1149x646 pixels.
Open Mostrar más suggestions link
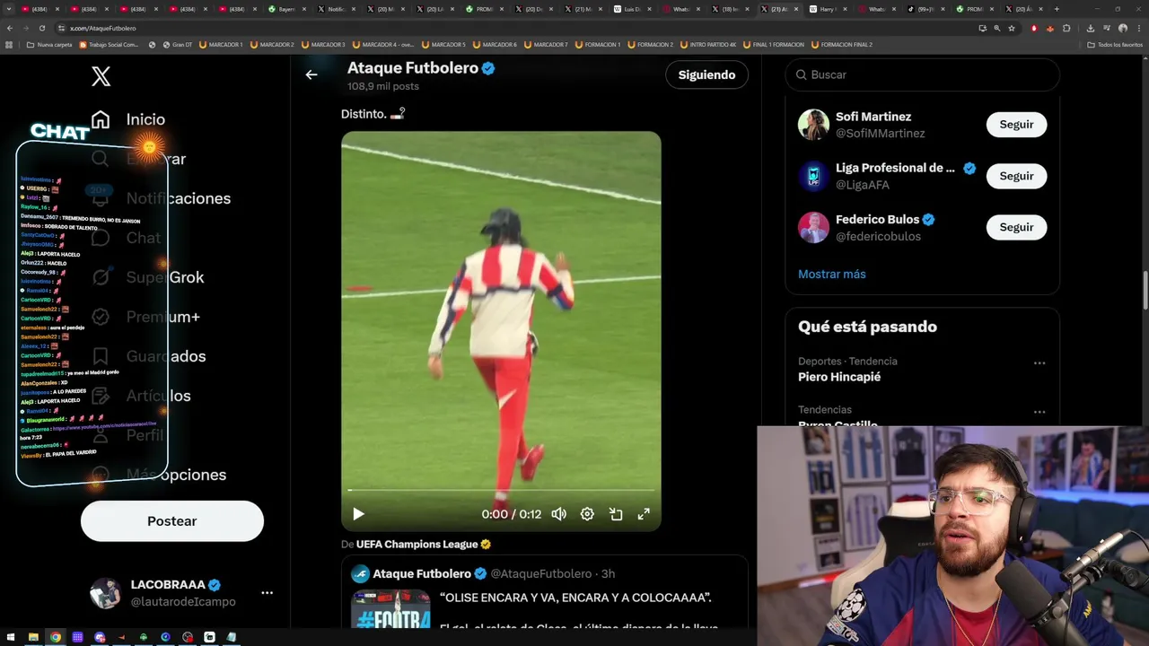[832, 274]
